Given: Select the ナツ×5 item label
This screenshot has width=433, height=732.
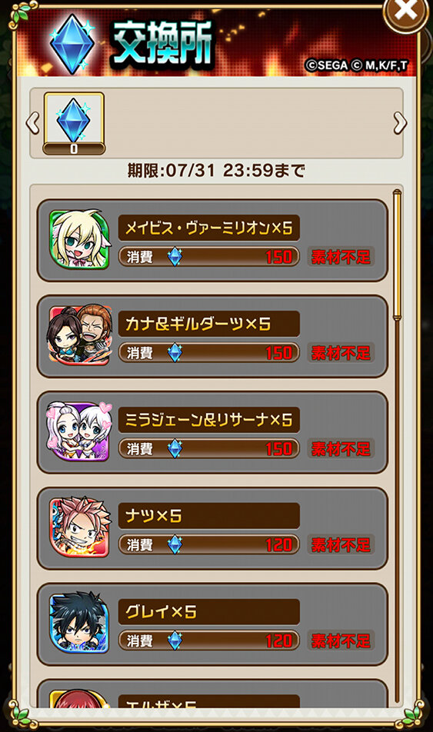Looking at the screenshot, I should click(208, 516).
